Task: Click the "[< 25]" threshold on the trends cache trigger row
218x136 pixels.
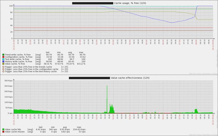Action: click(65, 67)
